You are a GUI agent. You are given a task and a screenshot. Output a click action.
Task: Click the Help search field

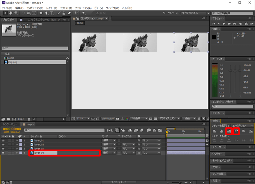pyautogui.click(x=233, y=13)
